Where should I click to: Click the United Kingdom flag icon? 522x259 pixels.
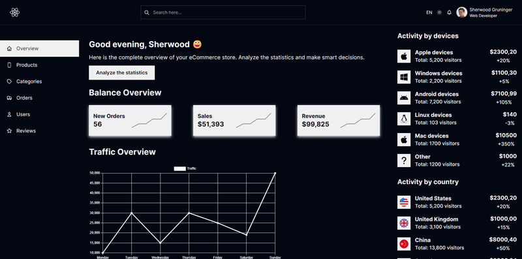point(404,223)
